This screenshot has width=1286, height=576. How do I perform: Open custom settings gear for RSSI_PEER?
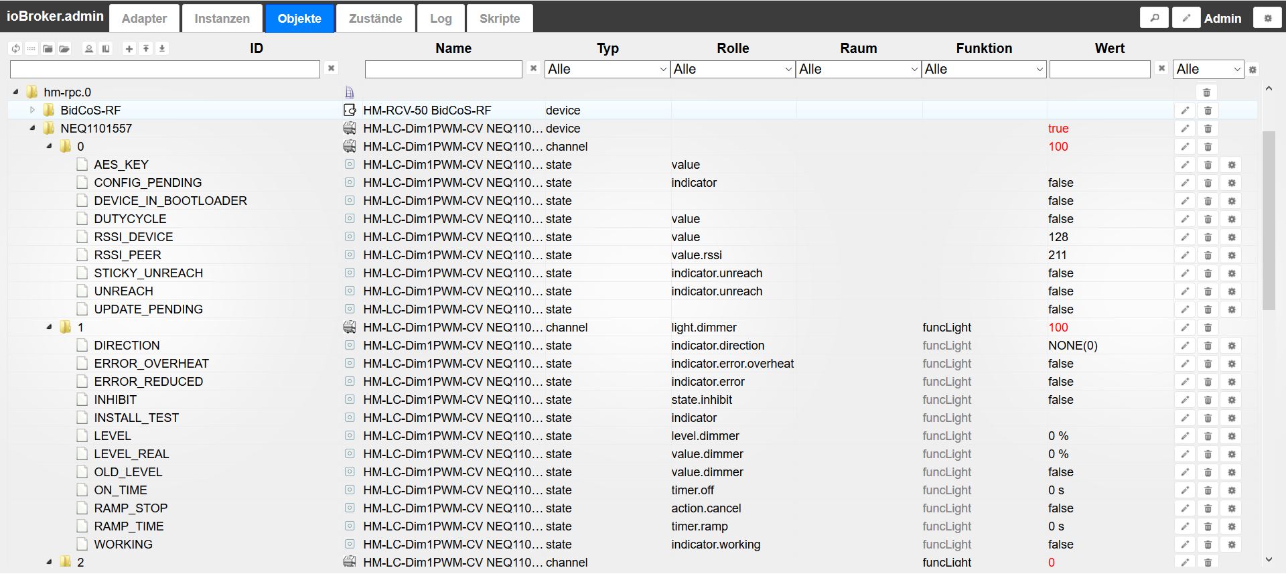pos(1231,255)
